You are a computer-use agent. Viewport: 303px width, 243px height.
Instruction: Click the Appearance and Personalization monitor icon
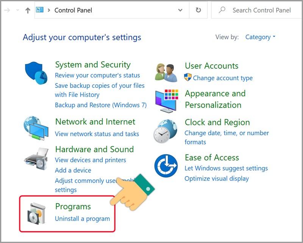pyautogui.click(x=166, y=100)
